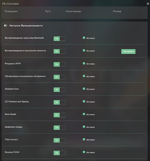Switch off Цифровые входы toggle
This screenshot has height=161, width=150.
(60, 127)
